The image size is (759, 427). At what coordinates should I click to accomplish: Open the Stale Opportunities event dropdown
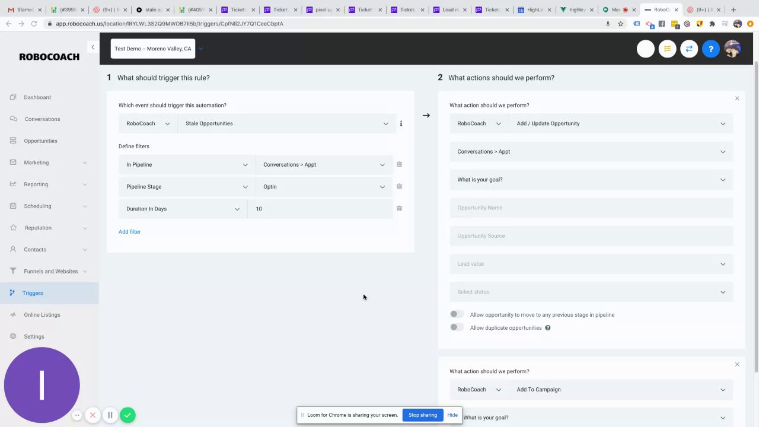click(x=286, y=123)
